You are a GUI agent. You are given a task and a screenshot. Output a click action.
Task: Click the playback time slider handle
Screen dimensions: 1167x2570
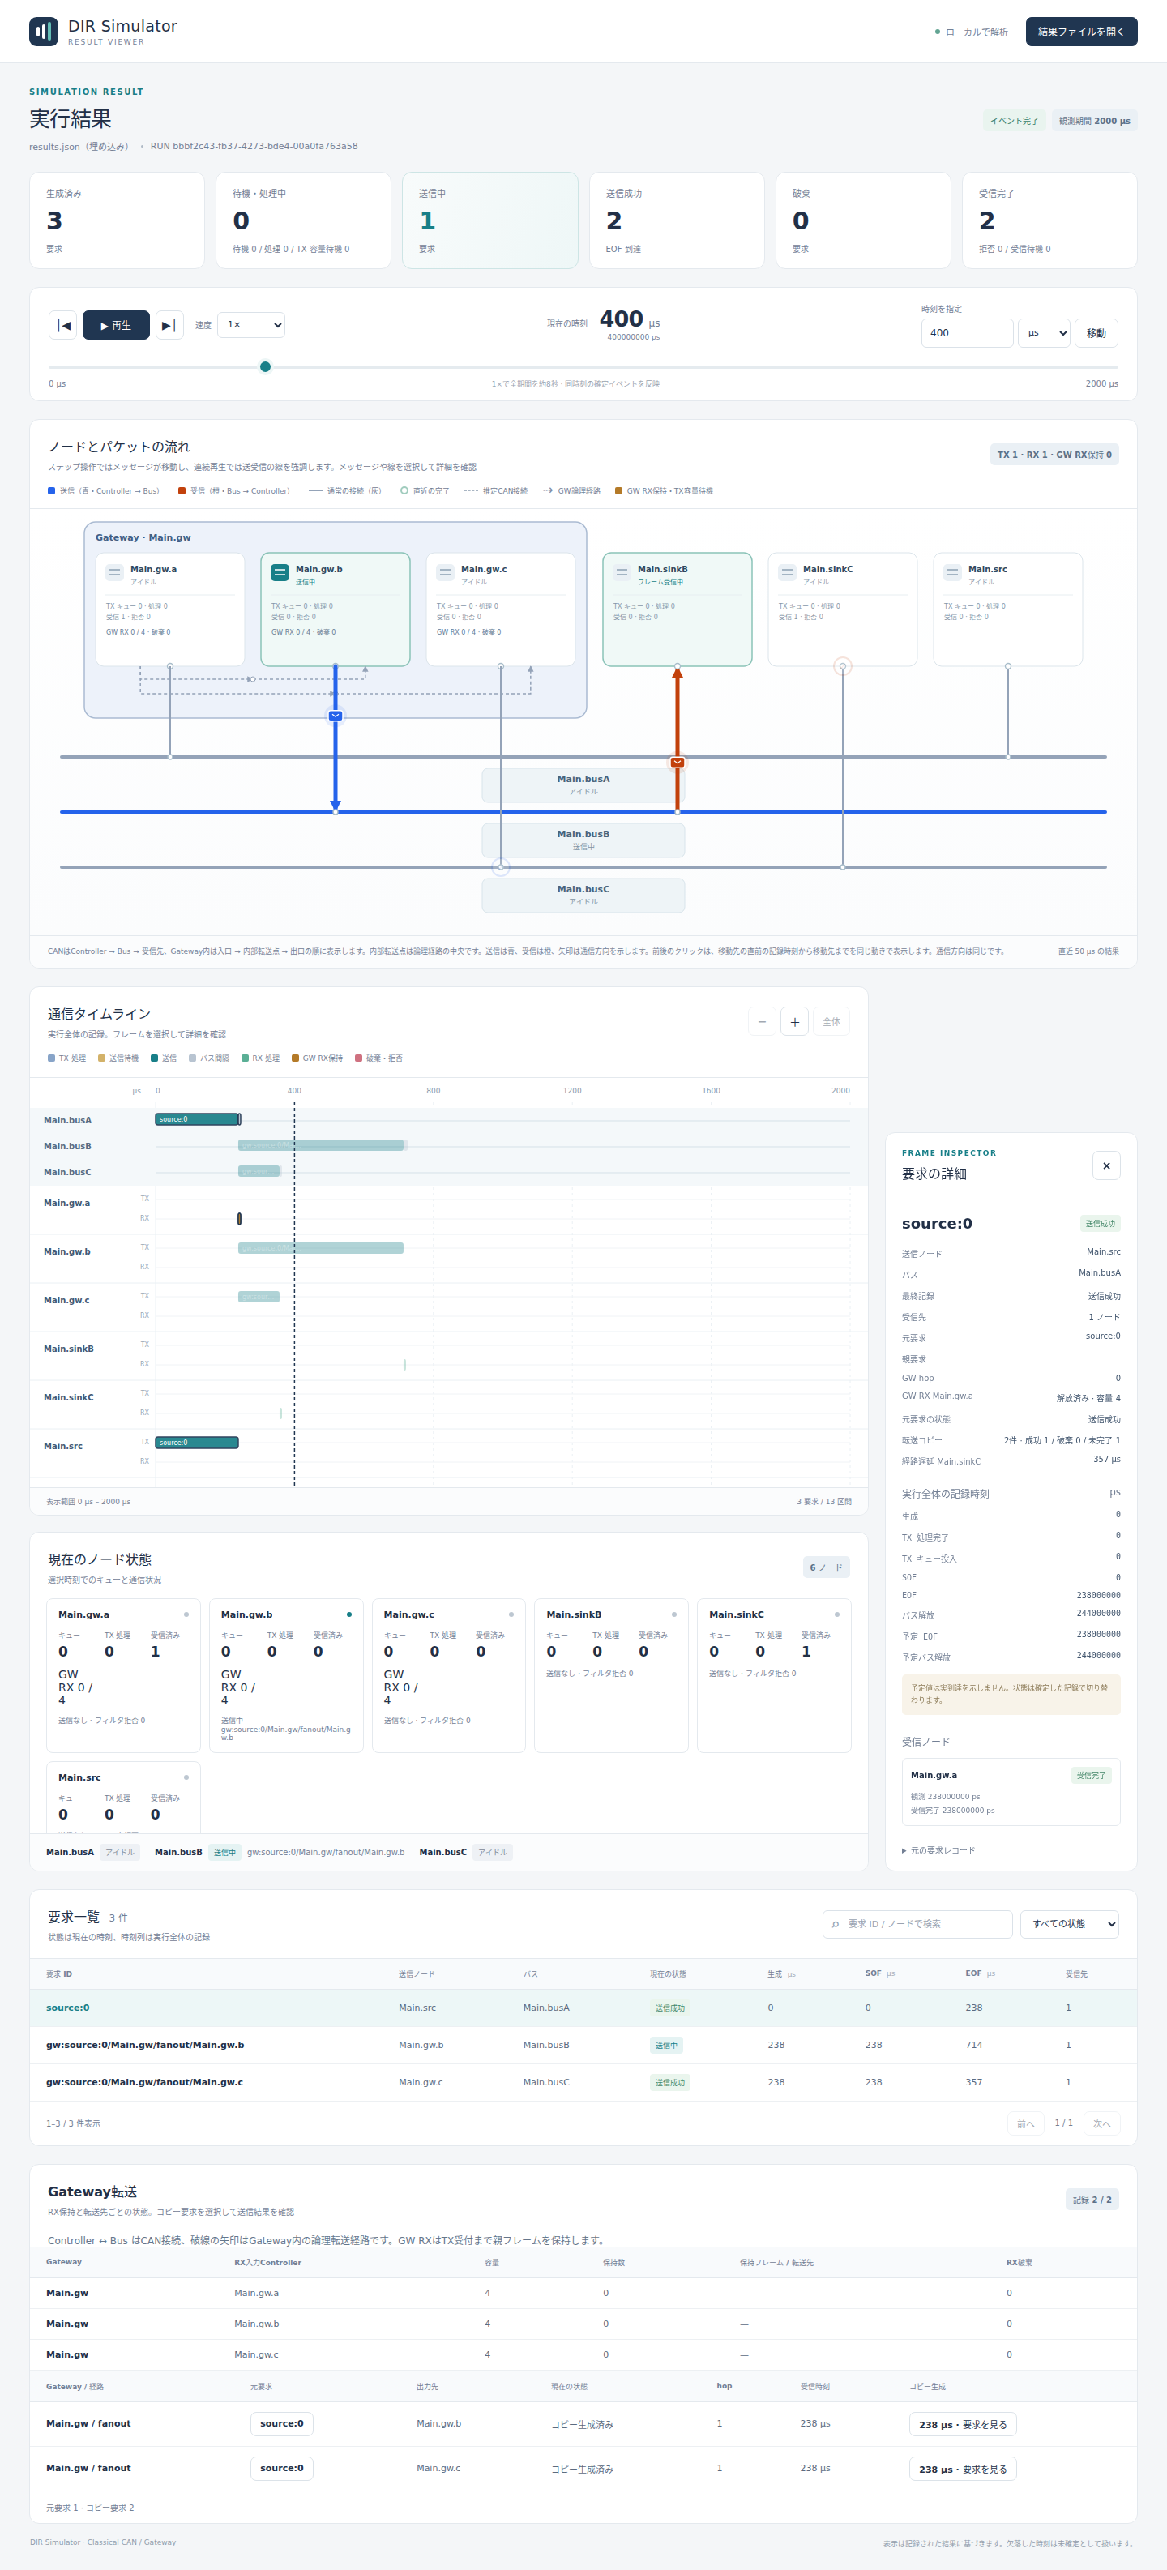click(x=265, y=367)
